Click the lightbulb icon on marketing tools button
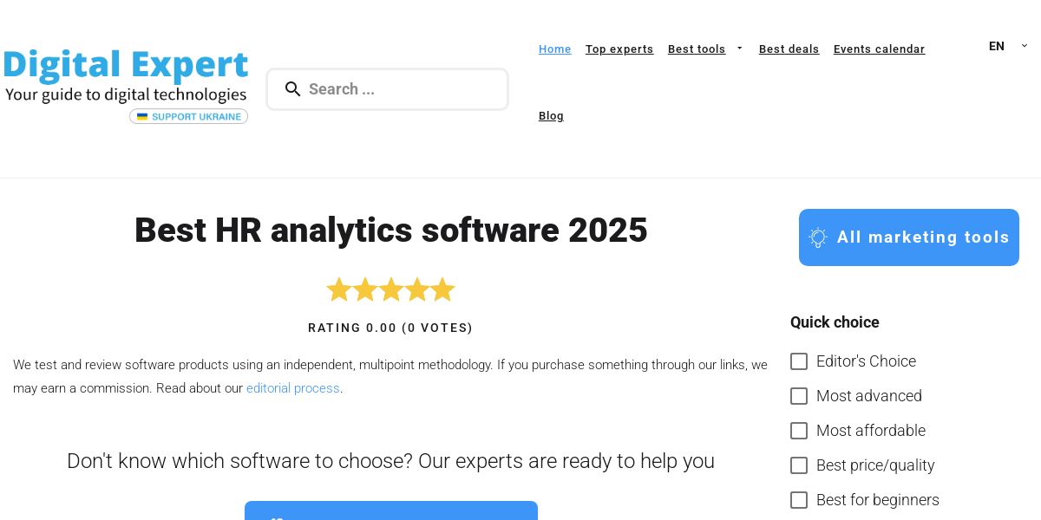This screenshot has width=1041, height=520. pos(818,237)
